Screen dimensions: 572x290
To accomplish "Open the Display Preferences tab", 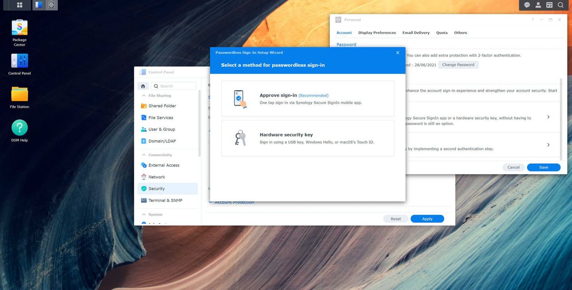I will pos(377,32).
